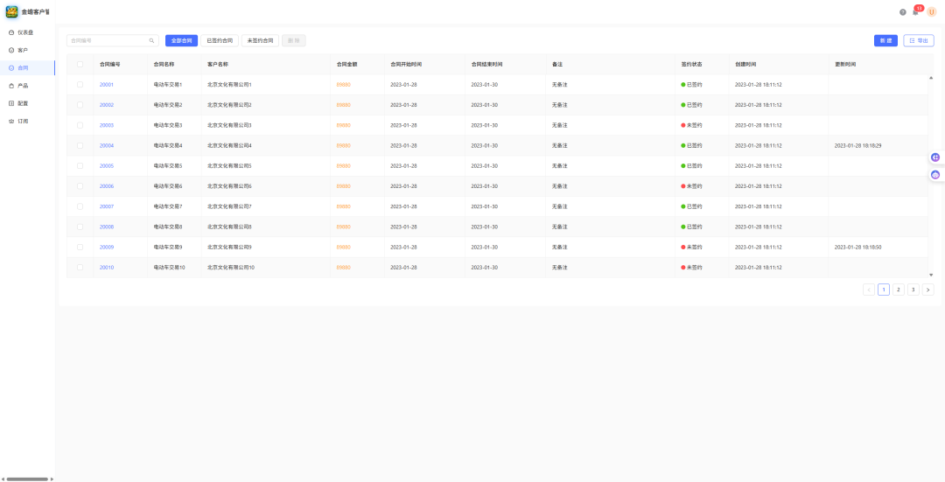Open contract link 20009
The width and height of the screenshot is (945, 482).
click(107, 247)
